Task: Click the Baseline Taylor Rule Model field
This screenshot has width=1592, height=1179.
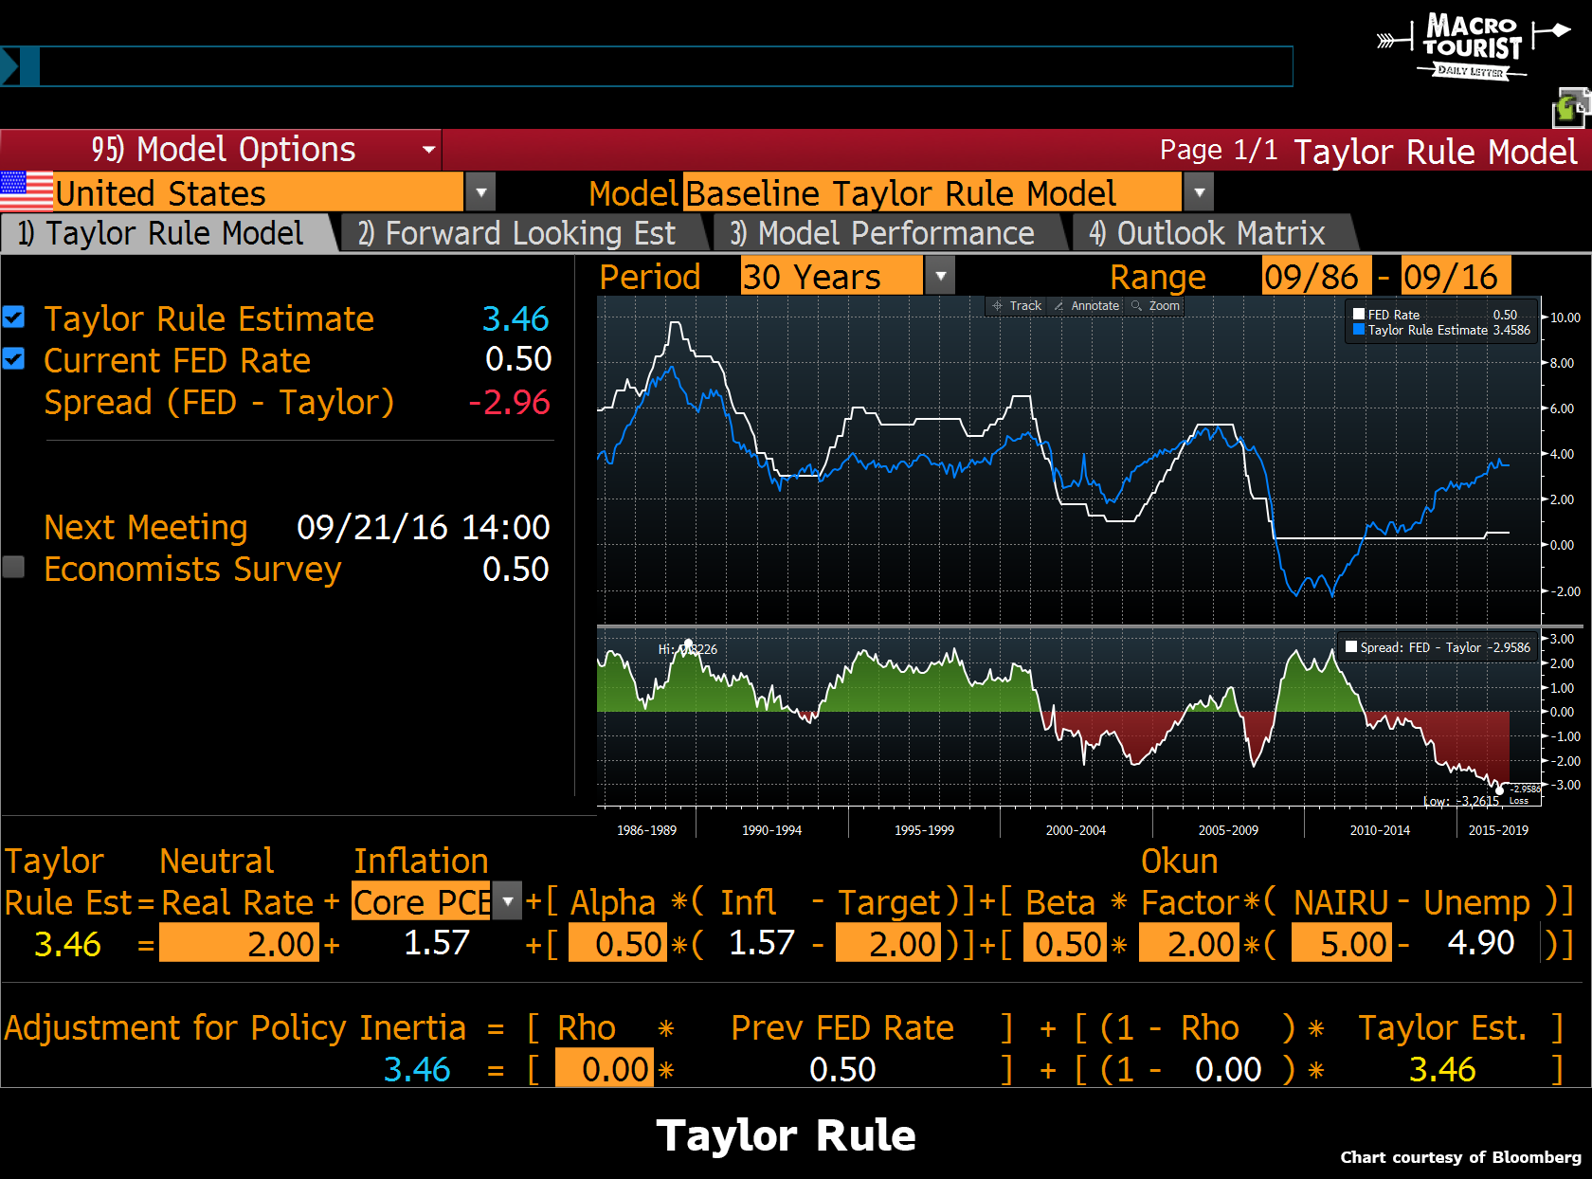Action: pyautogui.click(x=932, y=192)
